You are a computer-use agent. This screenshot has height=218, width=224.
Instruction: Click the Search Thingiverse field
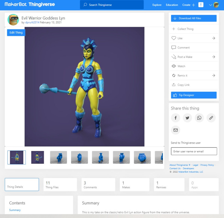click(112, 5)
